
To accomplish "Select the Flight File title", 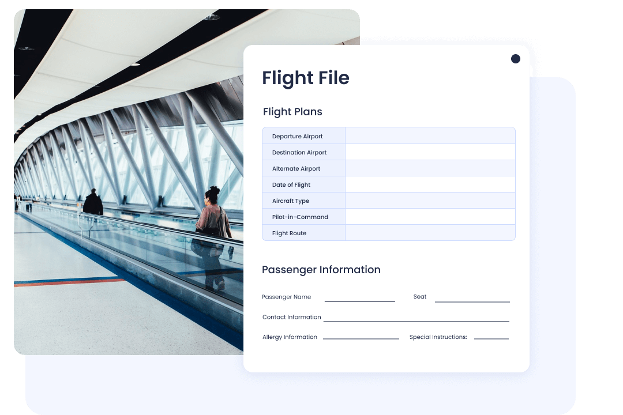I will click(306, 77).
